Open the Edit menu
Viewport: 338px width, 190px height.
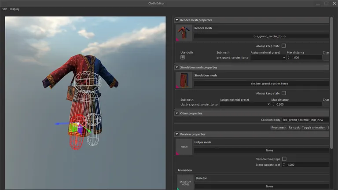pos(4,9)
